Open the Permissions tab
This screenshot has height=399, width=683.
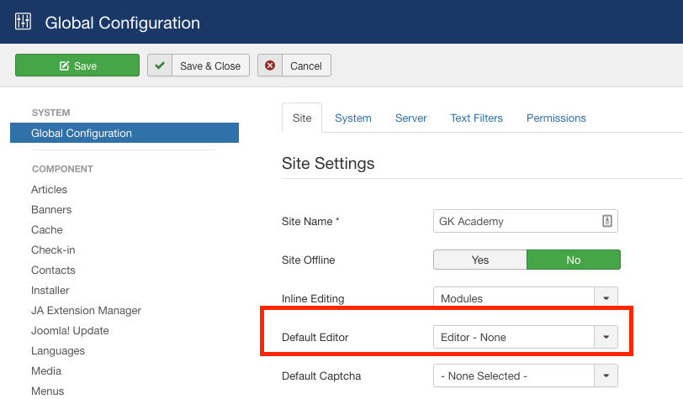coord(556,118)
